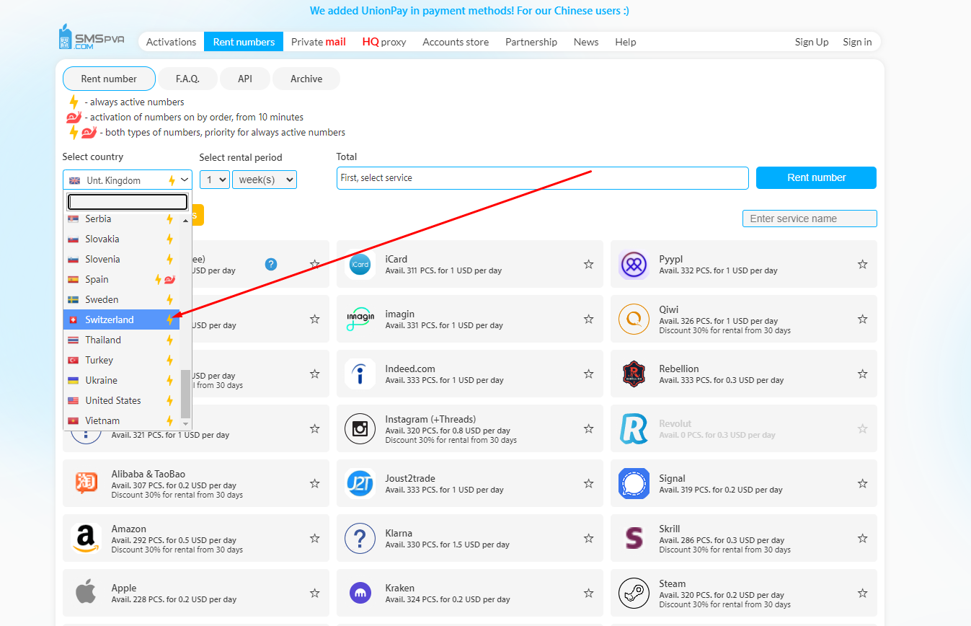Viewport: 971px width, 626px height.
Task: Pick the Skrill S logo
Action: [x=634, y=539]
